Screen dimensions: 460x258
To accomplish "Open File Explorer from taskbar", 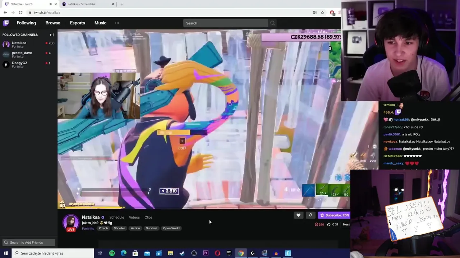I will click(x=170, y=253).
